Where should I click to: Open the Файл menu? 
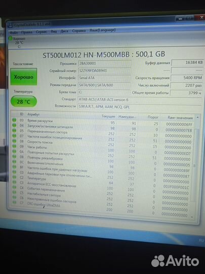point(14,32)
